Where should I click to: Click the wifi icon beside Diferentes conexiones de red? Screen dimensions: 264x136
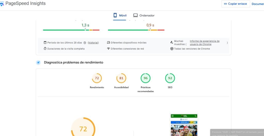pos(109,49)
